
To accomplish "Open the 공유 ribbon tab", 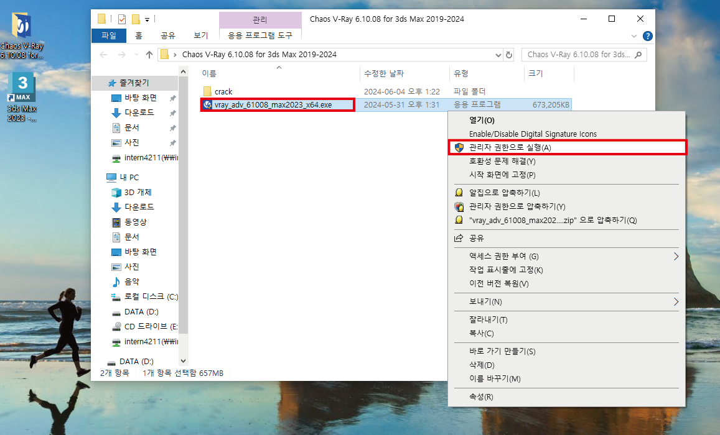I will (168, 35).
